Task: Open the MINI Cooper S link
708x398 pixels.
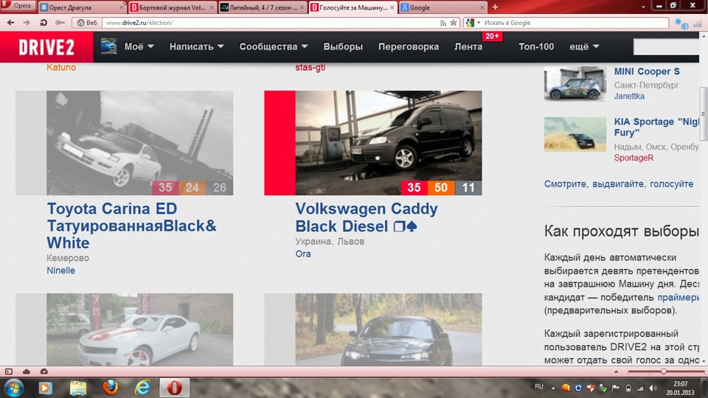Action: tap(647, 71)
